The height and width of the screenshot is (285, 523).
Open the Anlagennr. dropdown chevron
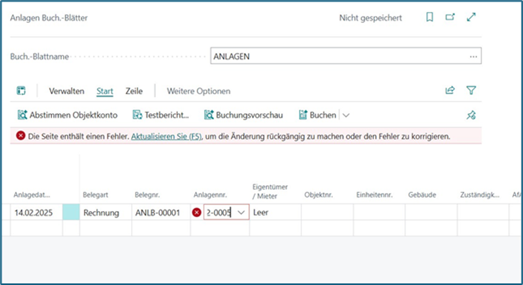241,213
